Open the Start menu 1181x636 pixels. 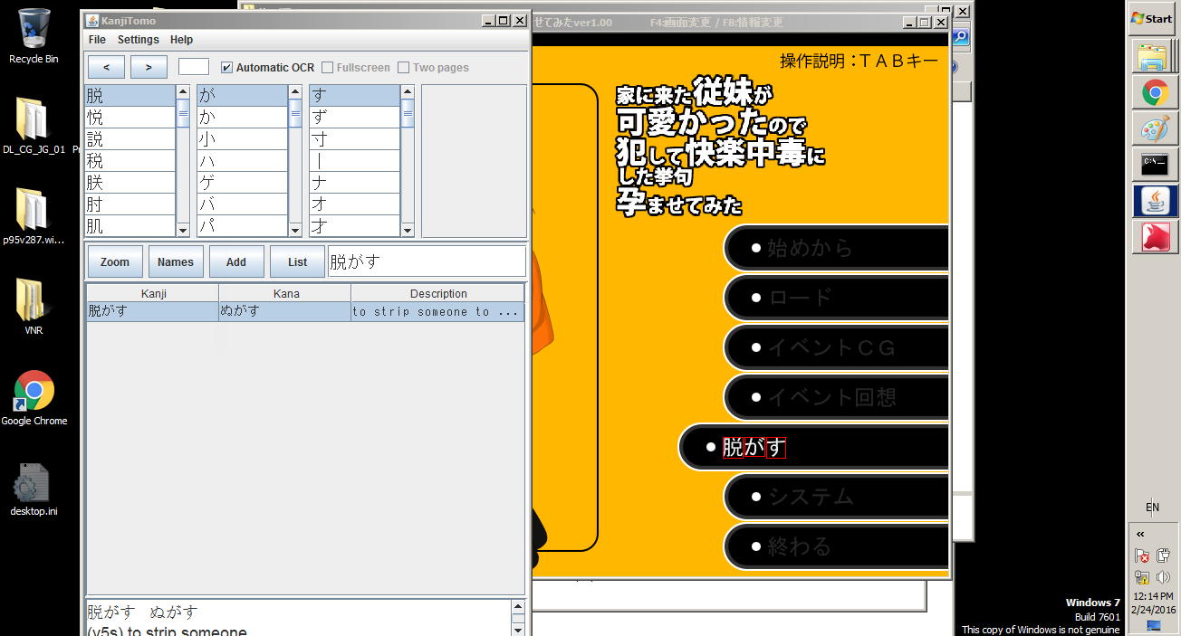tap(1151, 18)
